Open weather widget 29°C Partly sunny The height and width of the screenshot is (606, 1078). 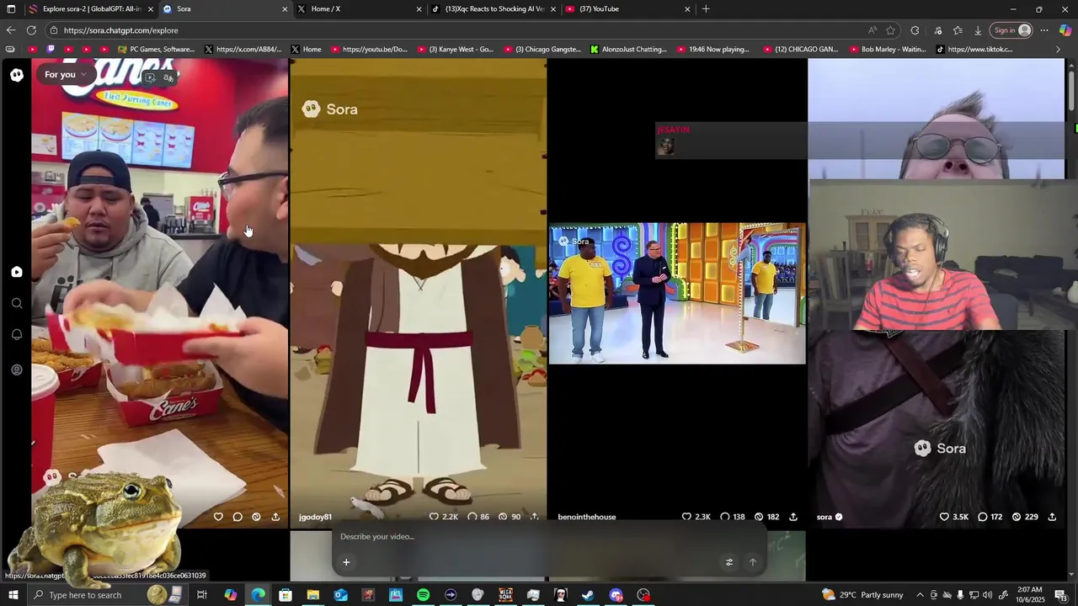[862, 595]
